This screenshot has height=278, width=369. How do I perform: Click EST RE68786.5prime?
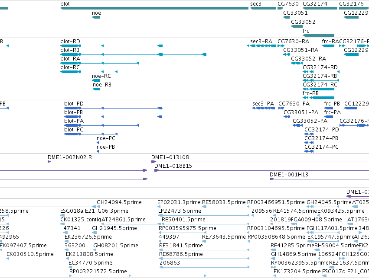[204, 259]
